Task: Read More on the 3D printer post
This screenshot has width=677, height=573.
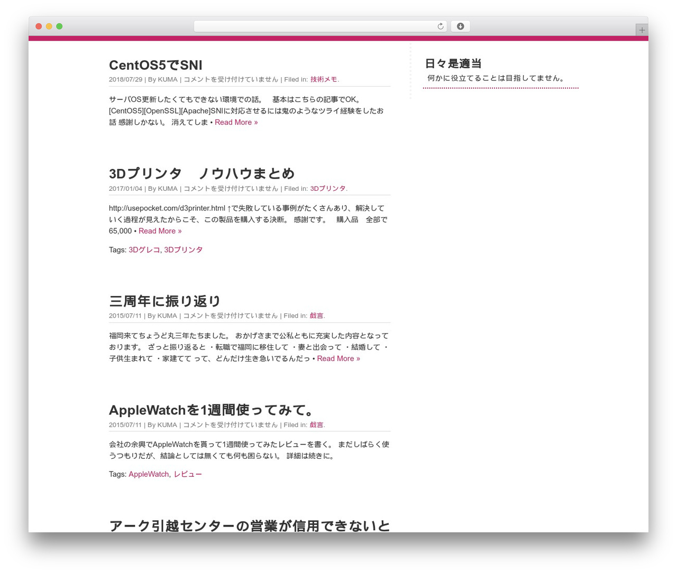Action: coord(160,231)
